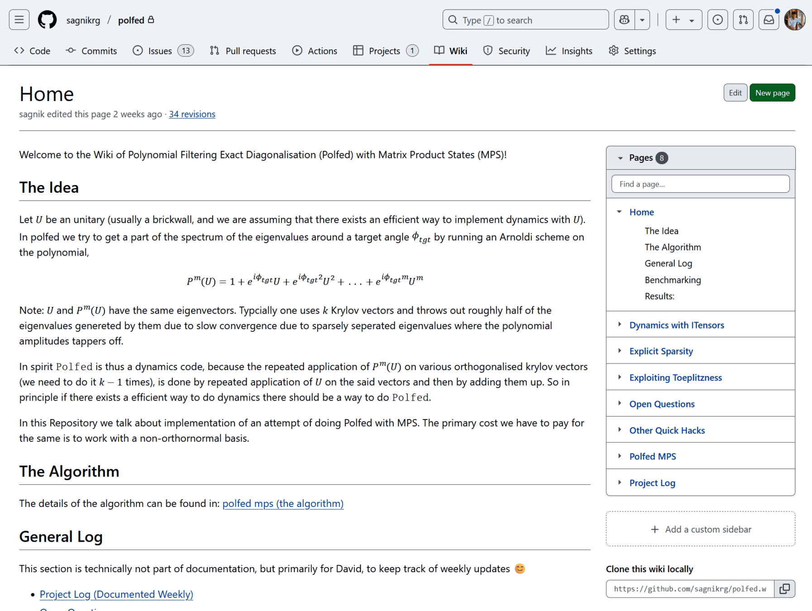This screenshot has height=611, width=812.
Task: Open Explicit Sparsity wiki page
Action: (x=661, y=351)
